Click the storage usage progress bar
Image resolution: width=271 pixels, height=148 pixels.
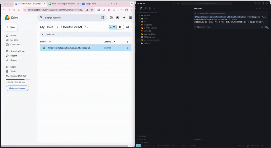[18, 80]
